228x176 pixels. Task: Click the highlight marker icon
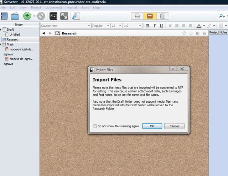[209, 26]
